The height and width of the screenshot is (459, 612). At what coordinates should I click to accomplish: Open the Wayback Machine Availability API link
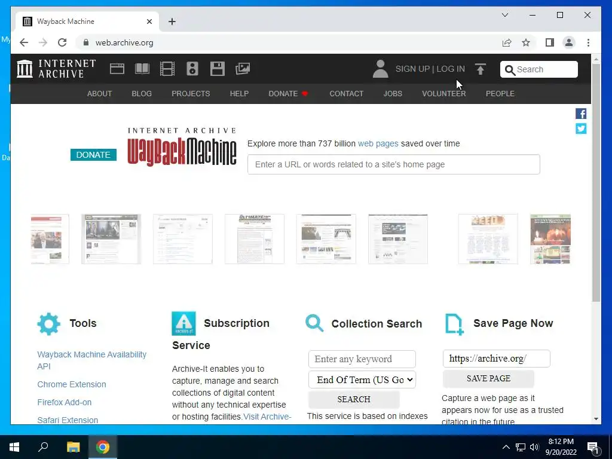(x=91, y=360)
